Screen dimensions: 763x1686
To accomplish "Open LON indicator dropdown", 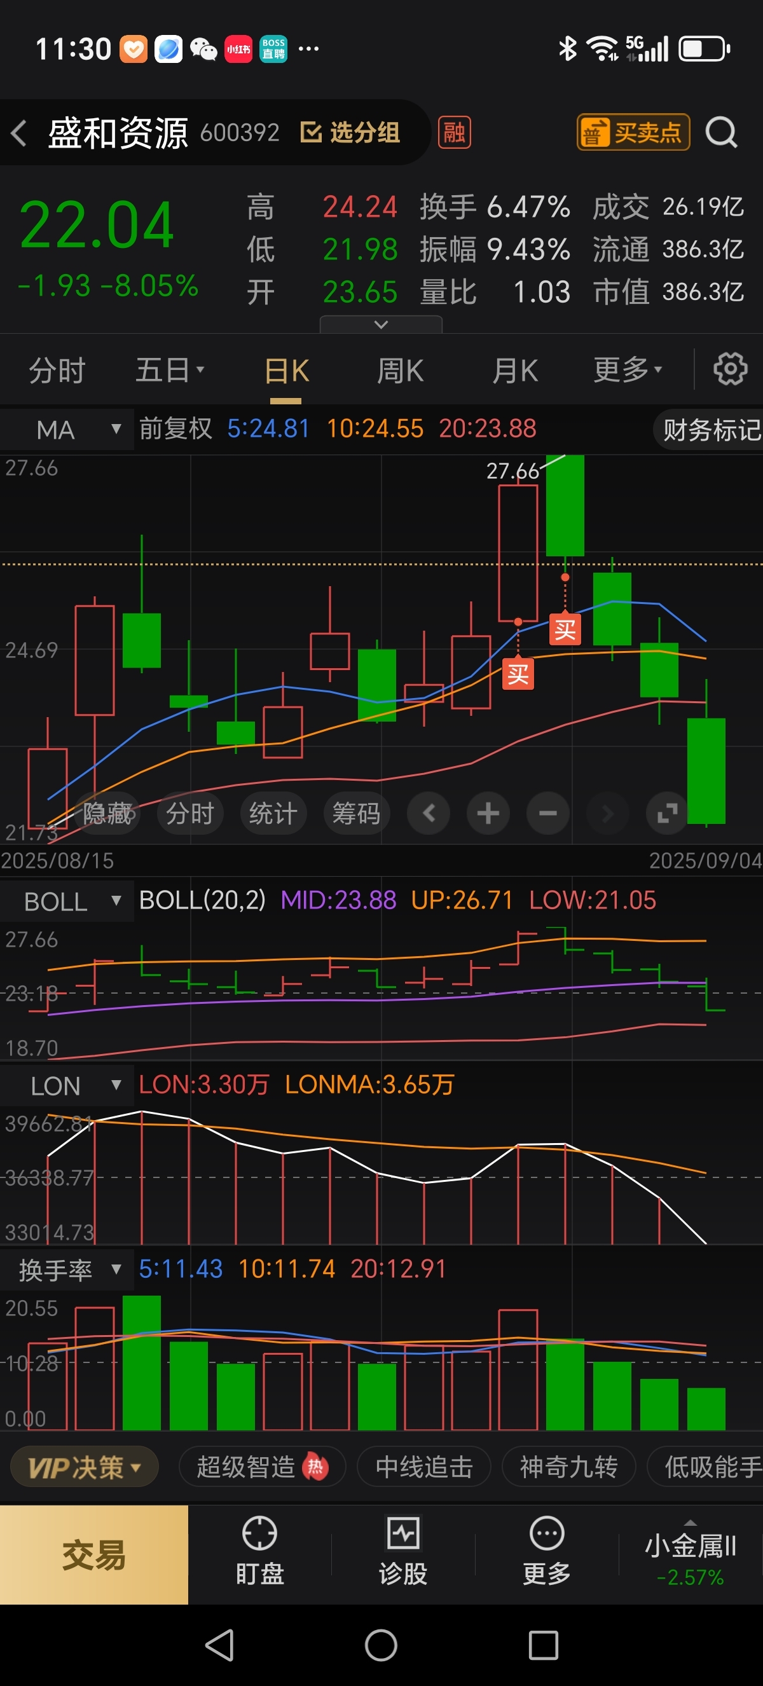I will coord(67,1086).
